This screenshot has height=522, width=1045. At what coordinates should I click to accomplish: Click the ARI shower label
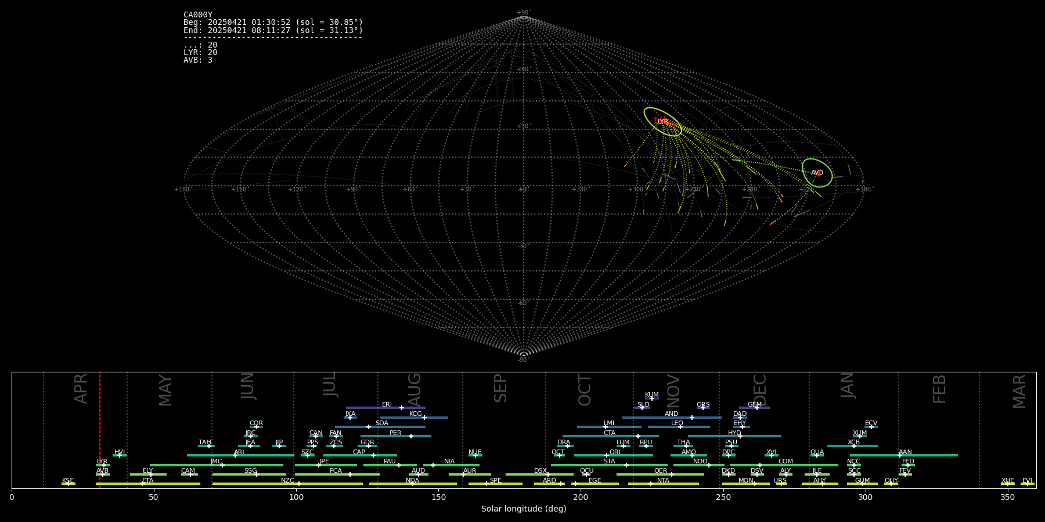(x=239, y=452)
